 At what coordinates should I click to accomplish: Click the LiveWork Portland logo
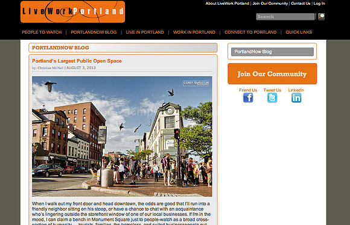coord(72,11)
